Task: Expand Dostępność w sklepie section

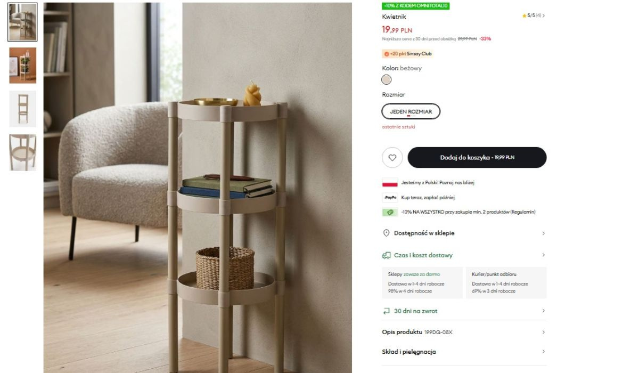Action: [464, 233]
